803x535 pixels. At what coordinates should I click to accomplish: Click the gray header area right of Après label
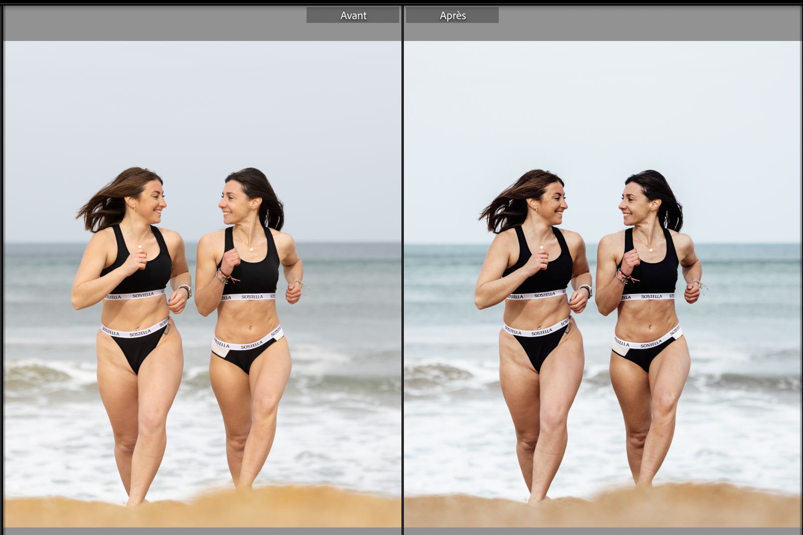[652, 23]
